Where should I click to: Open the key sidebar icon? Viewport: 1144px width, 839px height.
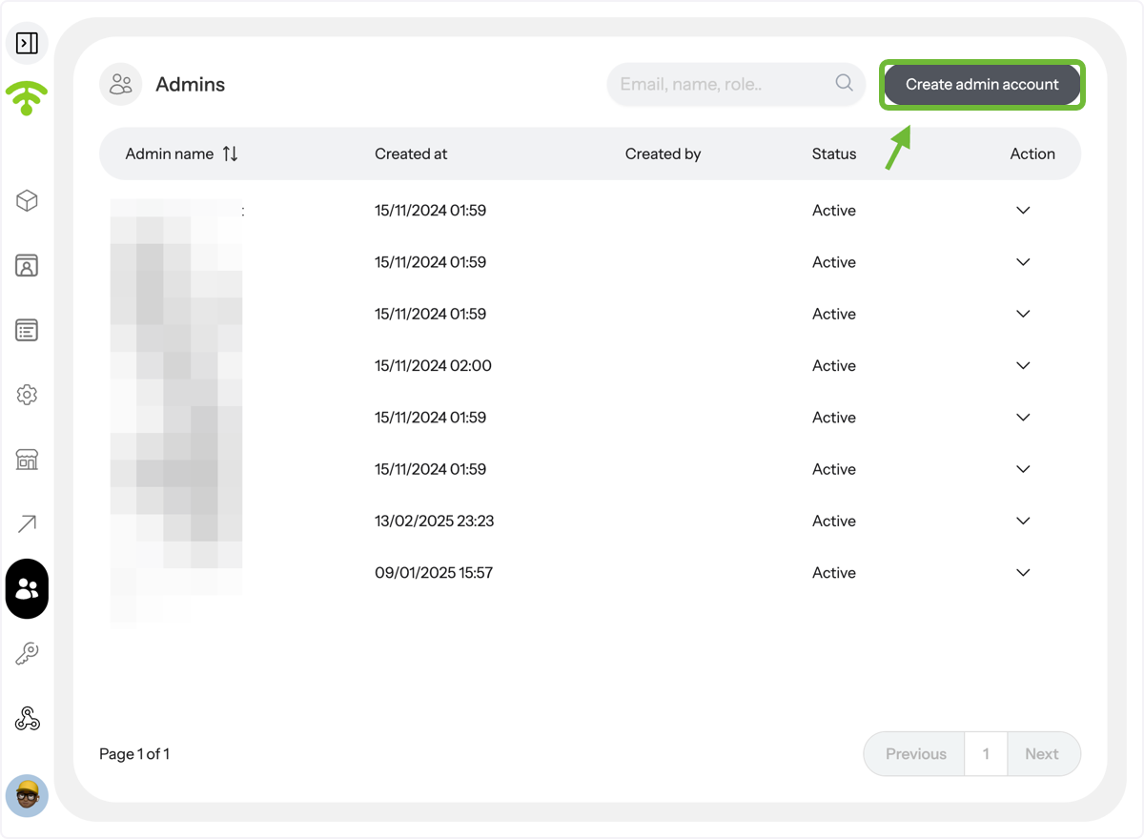pyautogui.click(x=27, y=654)
